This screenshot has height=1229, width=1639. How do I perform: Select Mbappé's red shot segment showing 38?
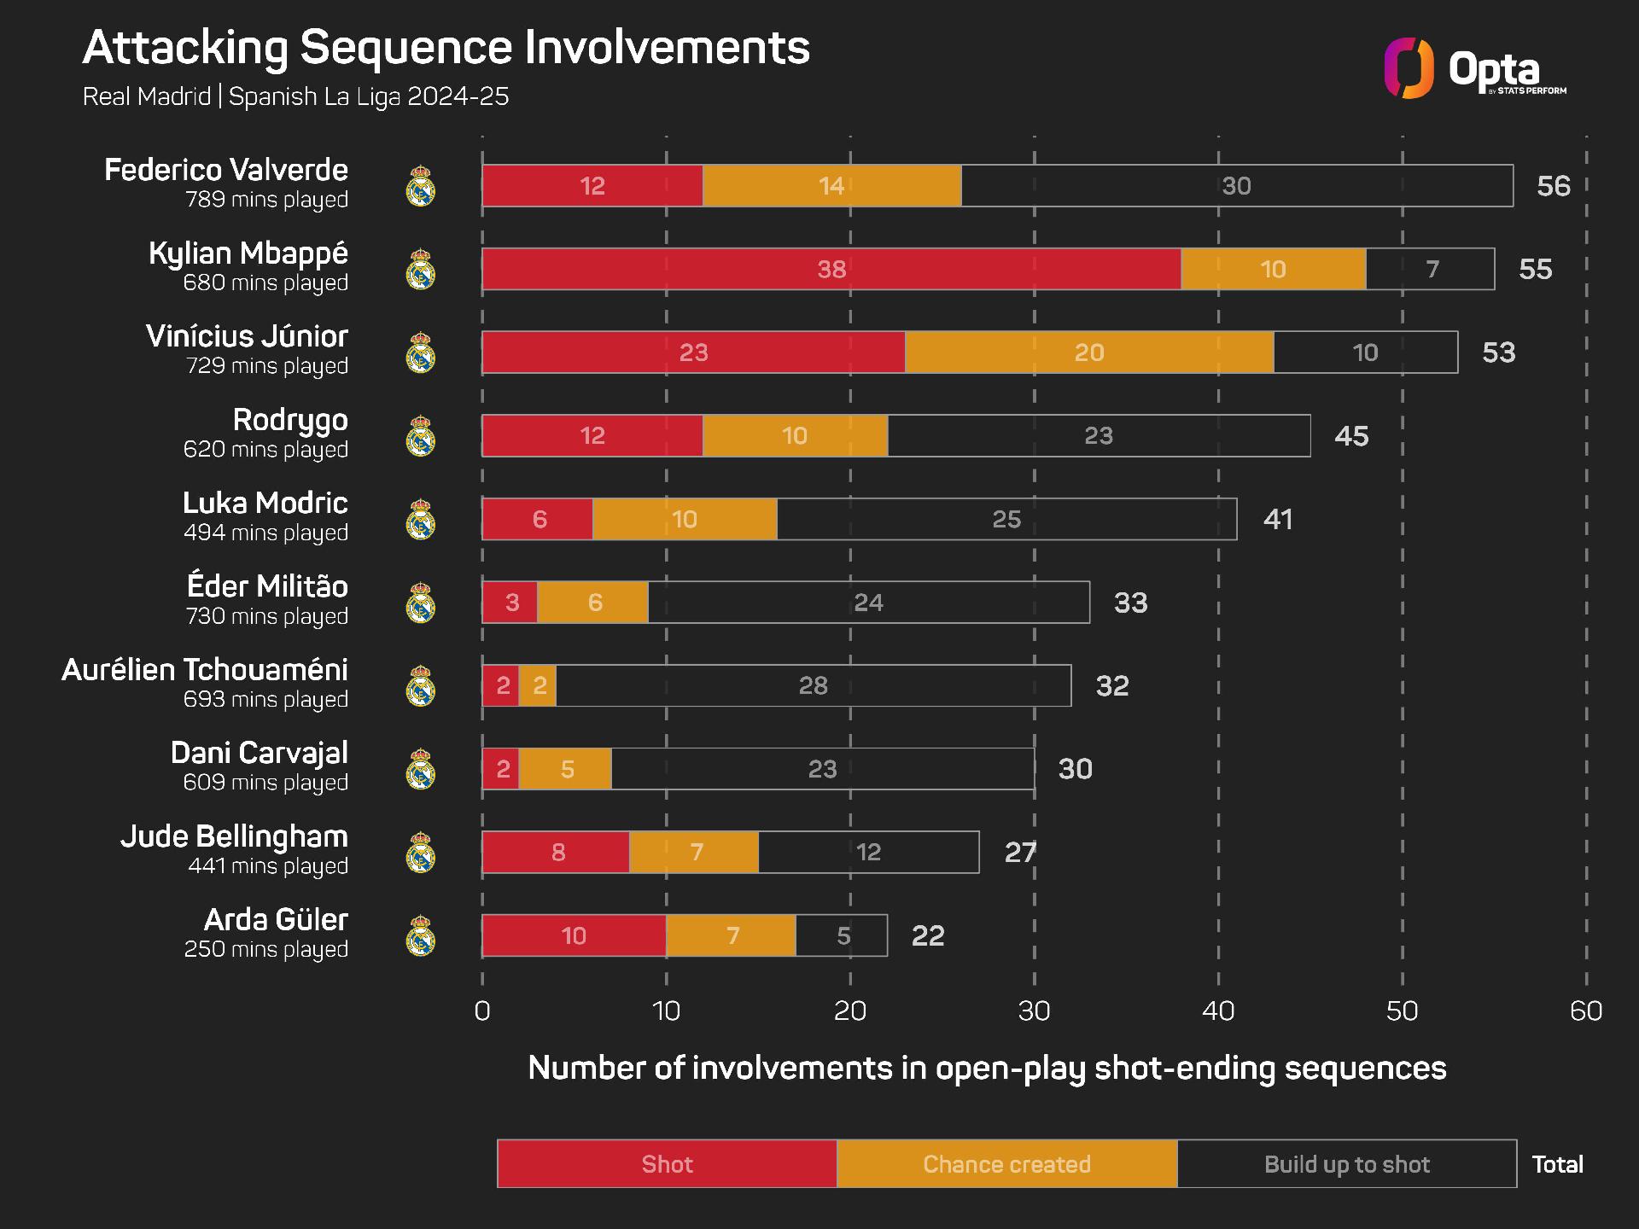click(831, 269)
